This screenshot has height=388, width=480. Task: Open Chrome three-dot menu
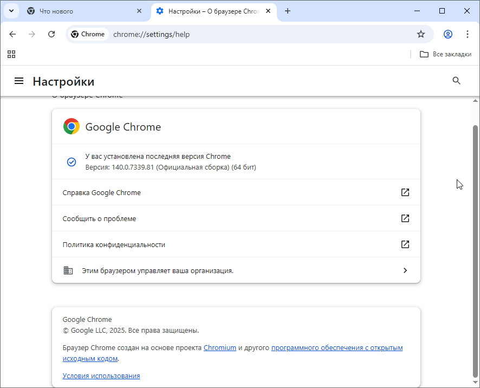(468, 34)
